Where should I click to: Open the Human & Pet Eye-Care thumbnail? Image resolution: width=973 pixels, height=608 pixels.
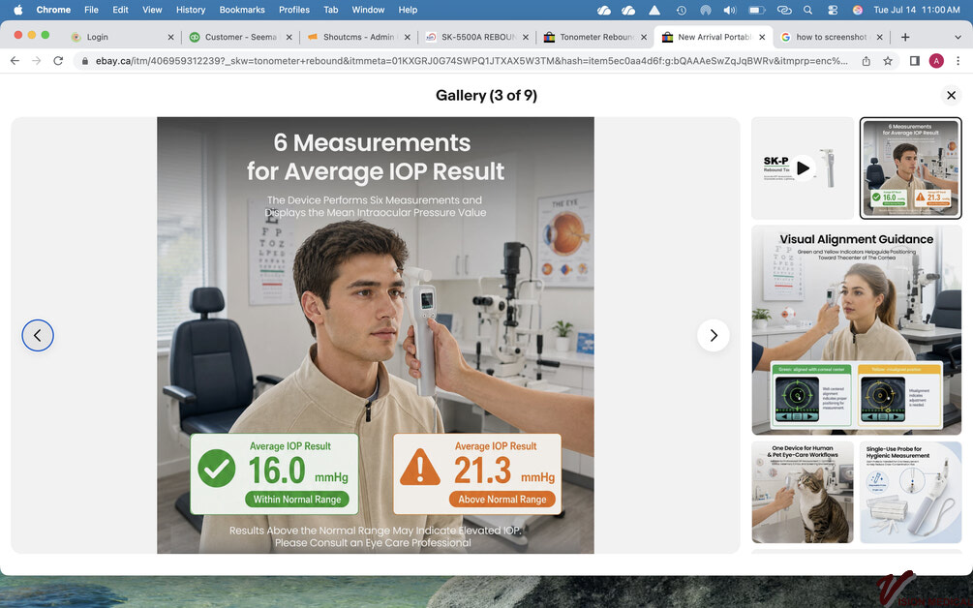803,493
